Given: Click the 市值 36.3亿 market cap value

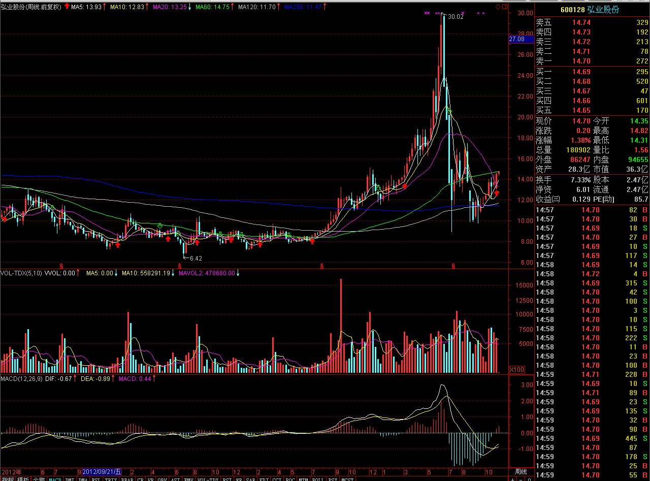Looking at the screenshot, I should click(637, 169).
